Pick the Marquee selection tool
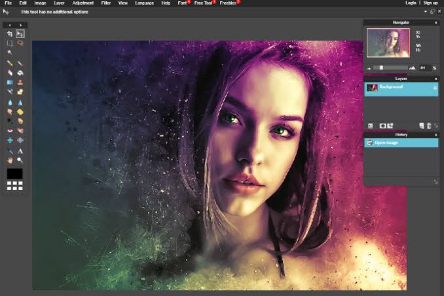This screenshot has width=444, height=296. pyautogui.click(x=10, y=43)
